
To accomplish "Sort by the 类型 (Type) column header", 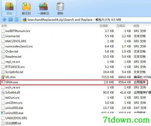I will point(136,26).
